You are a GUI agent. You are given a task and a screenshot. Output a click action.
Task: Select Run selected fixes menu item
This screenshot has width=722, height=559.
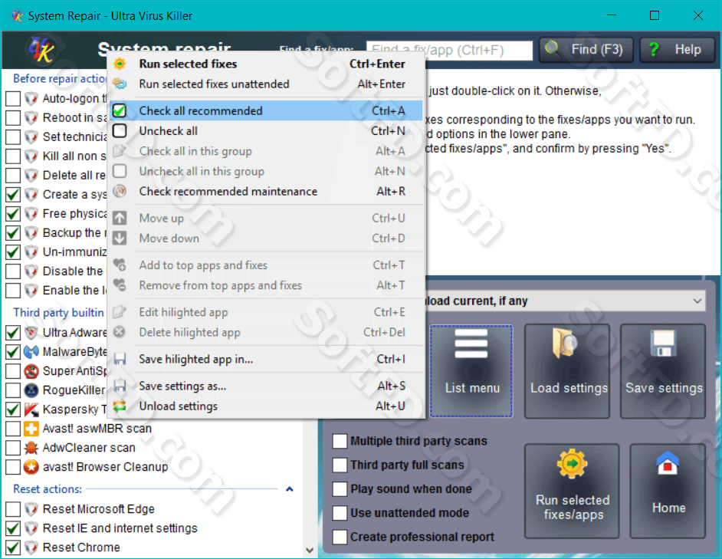pyautogui.click(x=267, y=64)
